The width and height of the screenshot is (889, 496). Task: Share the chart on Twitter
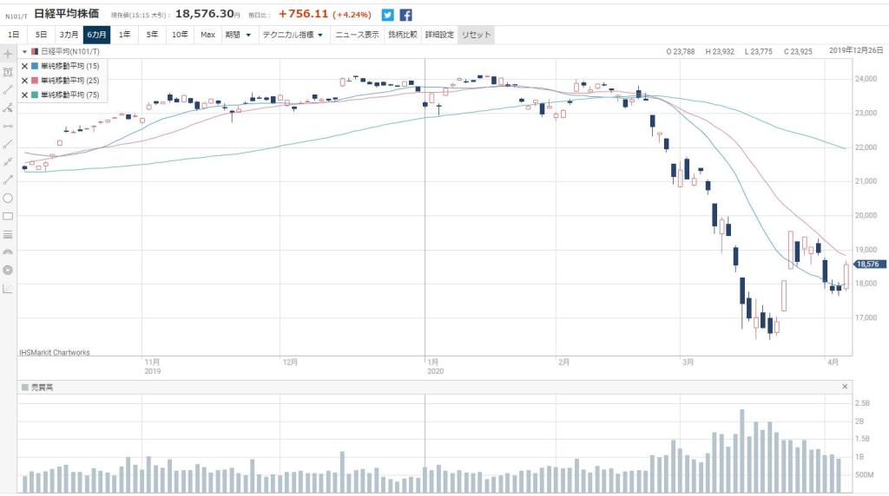[387, 15]
